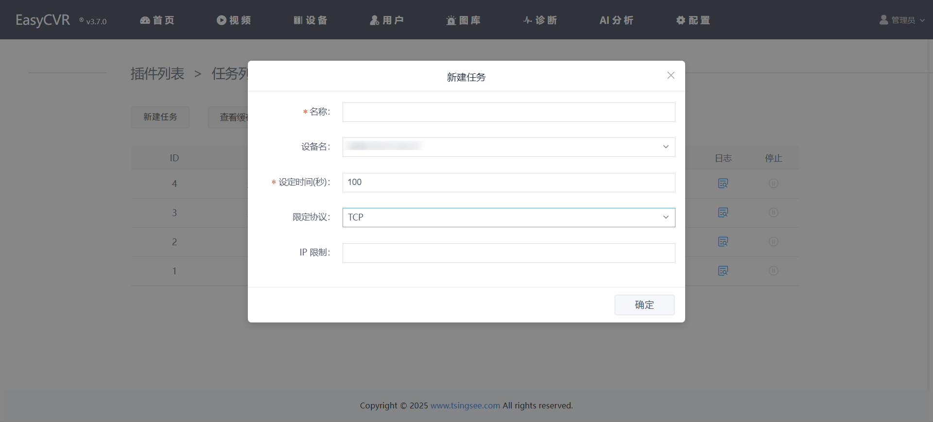
Task: Click the 日志 column header
Action: [723, 158]
